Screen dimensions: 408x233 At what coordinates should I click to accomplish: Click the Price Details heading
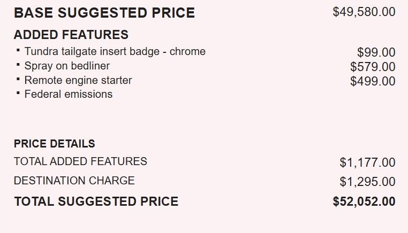click(x=54, y=144)
